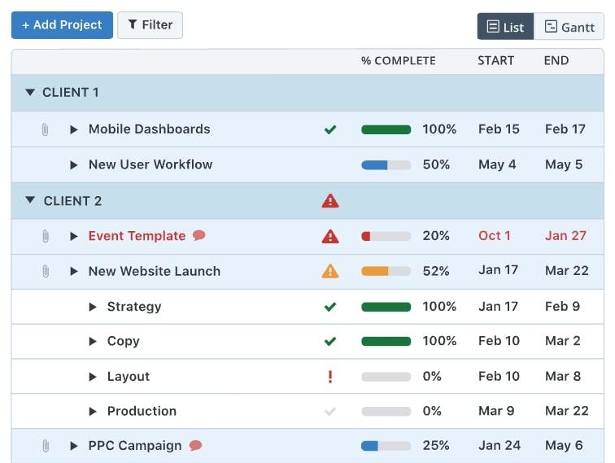Open the comment bubble on Event Template
This screenshot has height=463, width=615.
click(199, 236)
